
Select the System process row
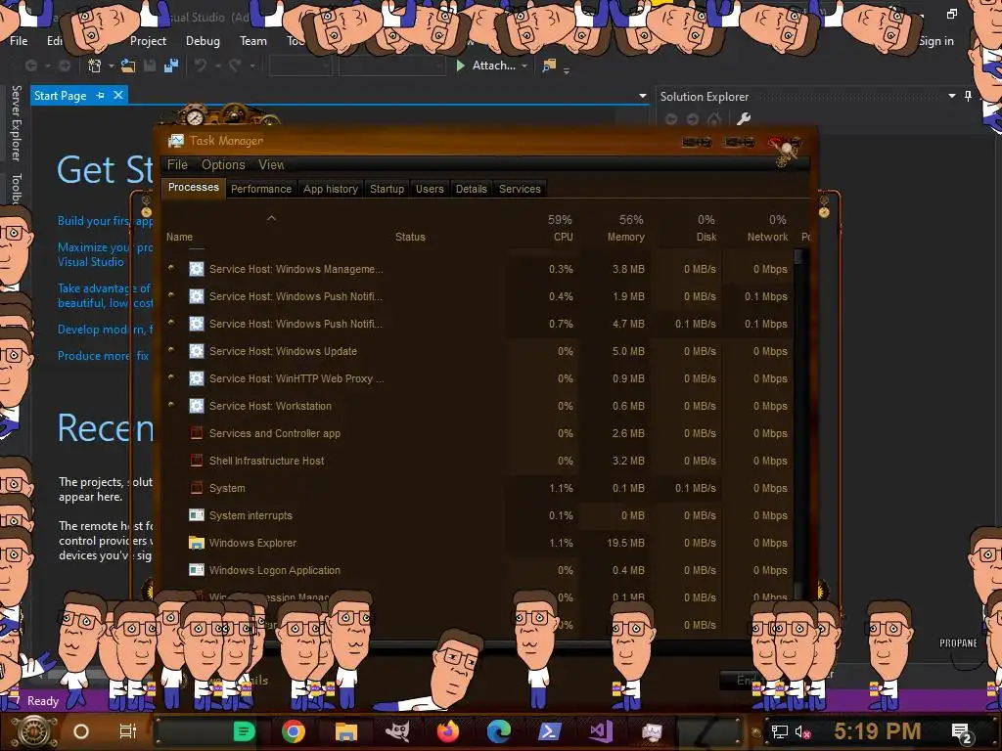(x=479, y=488)
